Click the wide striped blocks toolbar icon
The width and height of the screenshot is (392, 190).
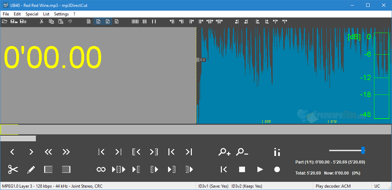135,21
